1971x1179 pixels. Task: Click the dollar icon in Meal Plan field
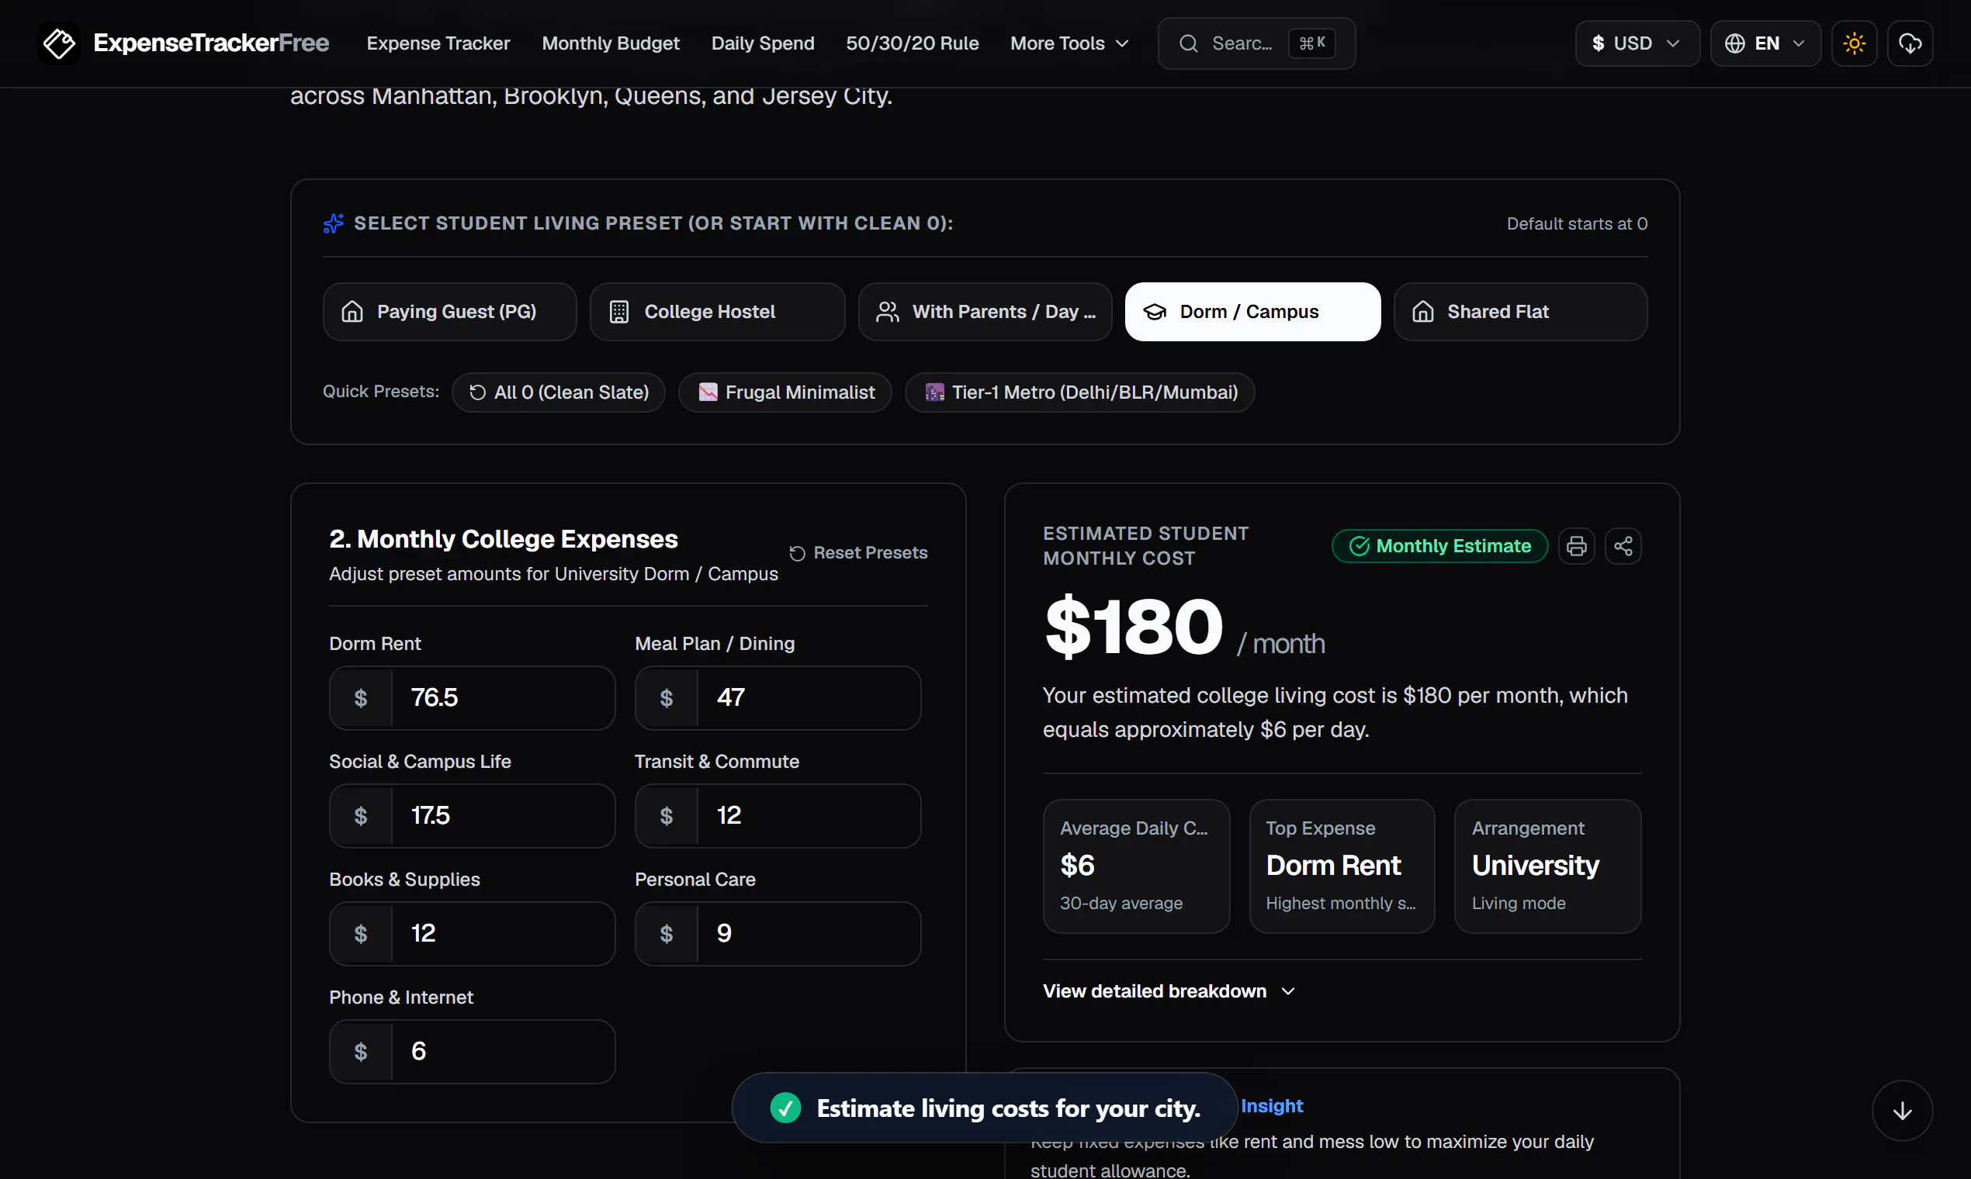[666, 697]
